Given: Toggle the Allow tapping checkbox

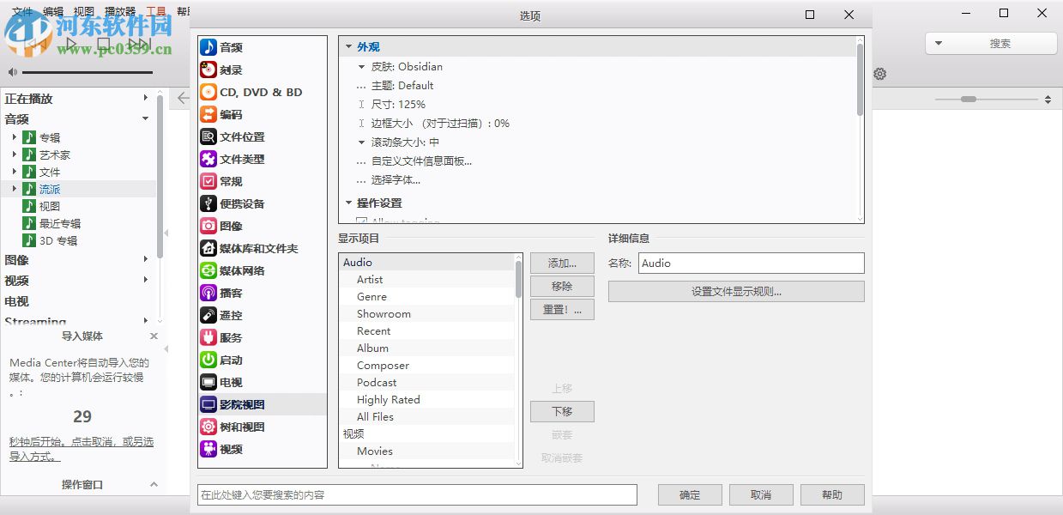Looking at the screenshot, I should tap(362, 221).
